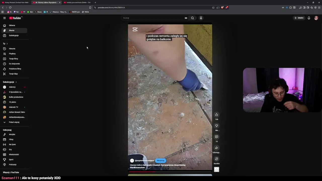The image size is (322, 181).
Task: Share the Short via Udostępnij
Action: [x=217, y=148]
